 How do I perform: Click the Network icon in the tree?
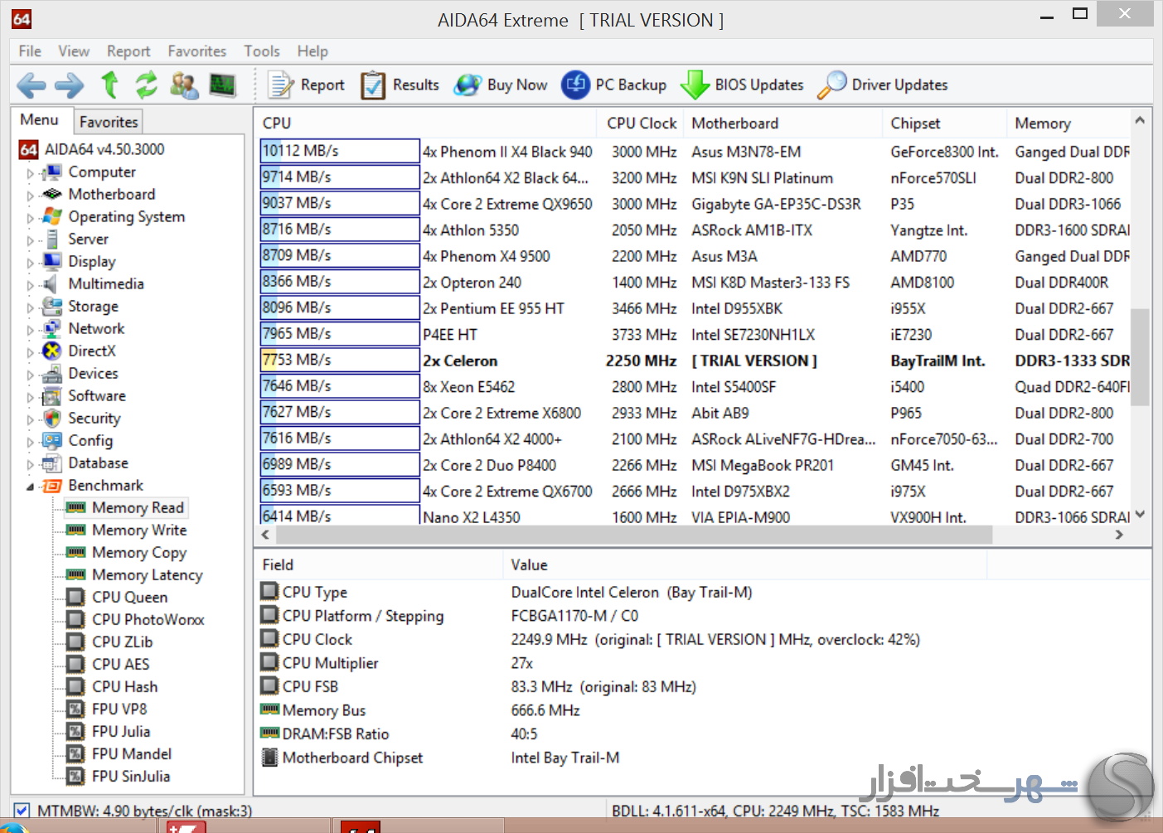[x=52, y=329]
